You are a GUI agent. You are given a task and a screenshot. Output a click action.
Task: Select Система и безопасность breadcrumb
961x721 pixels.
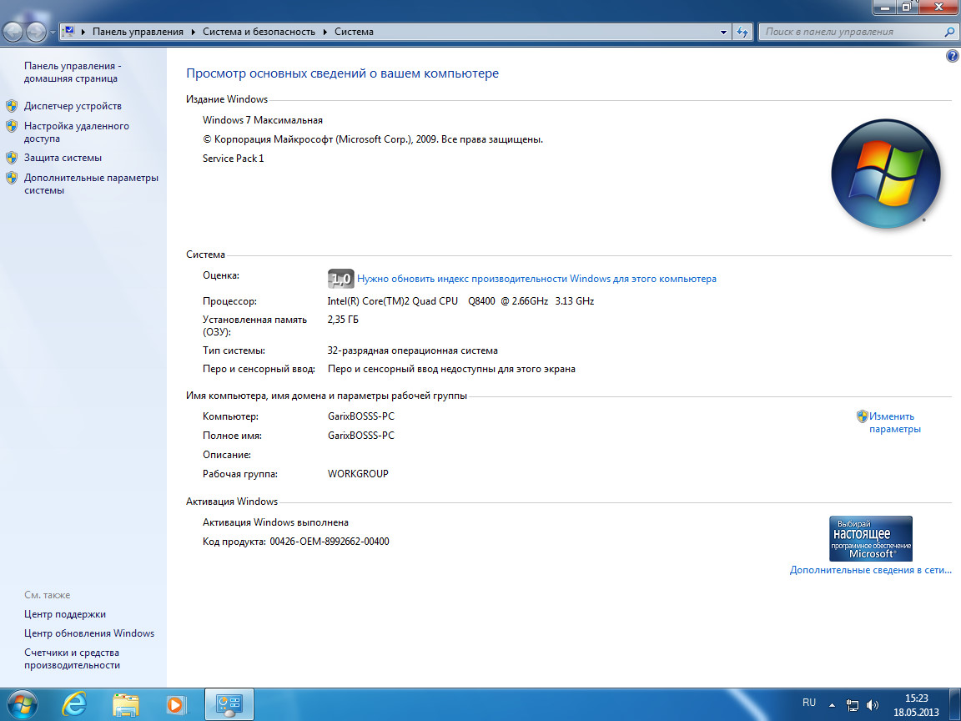[259, 32]
